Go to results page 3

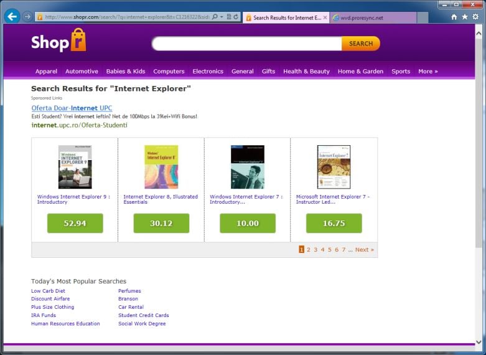click(315, 250)
